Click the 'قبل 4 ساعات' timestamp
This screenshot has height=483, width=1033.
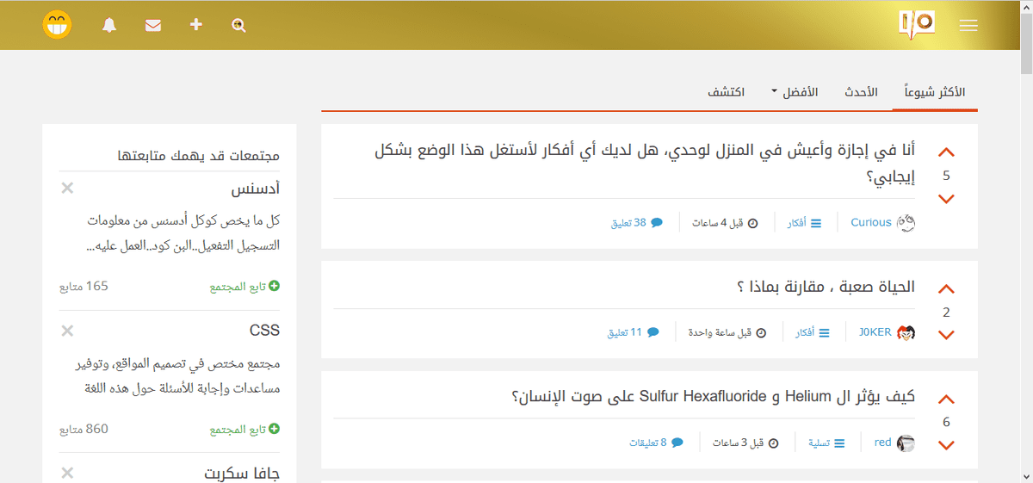725,223
